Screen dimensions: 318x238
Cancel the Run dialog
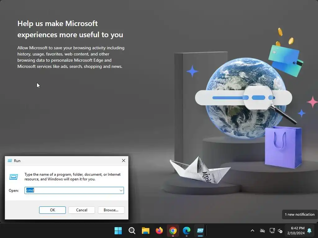(x=82, y=210)
